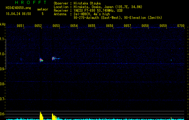The height and width of the screenshot is (120, 189).
Task: Select the filename HI04240650.png
Action: click(x=18, y=8)
